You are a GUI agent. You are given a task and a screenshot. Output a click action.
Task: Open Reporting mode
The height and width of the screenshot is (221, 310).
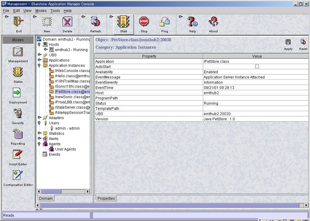click(x=18, y=134)
